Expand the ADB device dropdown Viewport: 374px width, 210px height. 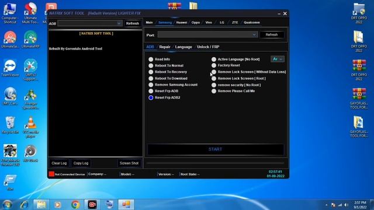119,23
